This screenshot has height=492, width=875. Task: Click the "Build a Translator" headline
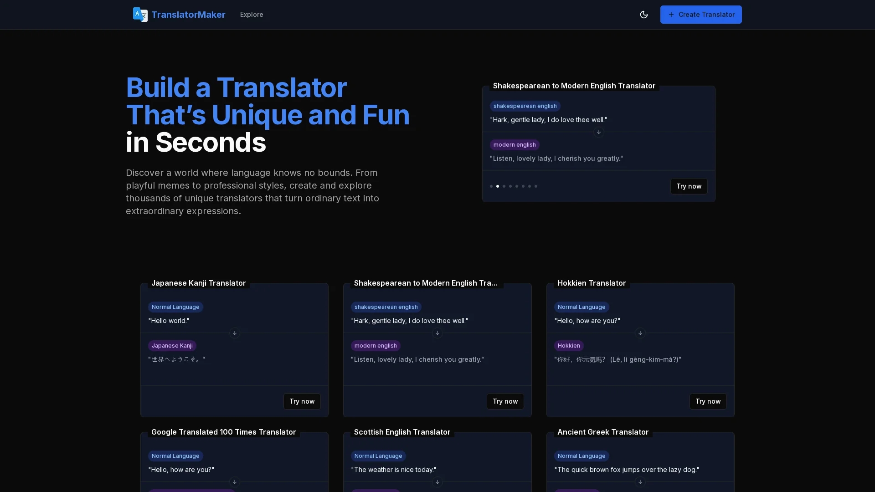[236, 87]
